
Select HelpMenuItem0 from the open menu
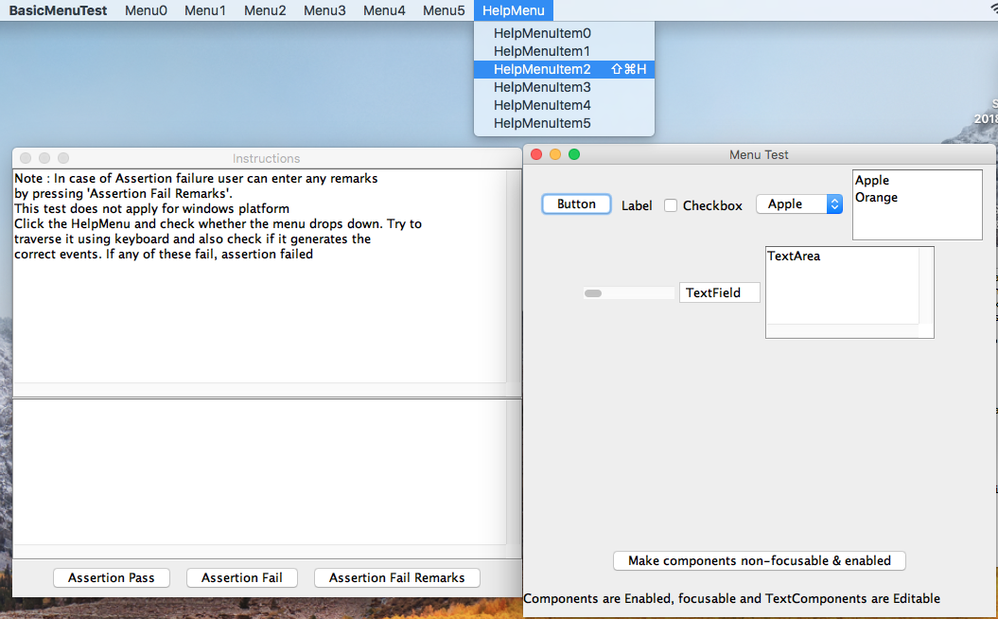point(542,33)
